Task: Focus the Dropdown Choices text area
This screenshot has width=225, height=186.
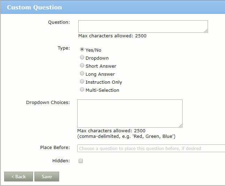Action: pos(130,113)
